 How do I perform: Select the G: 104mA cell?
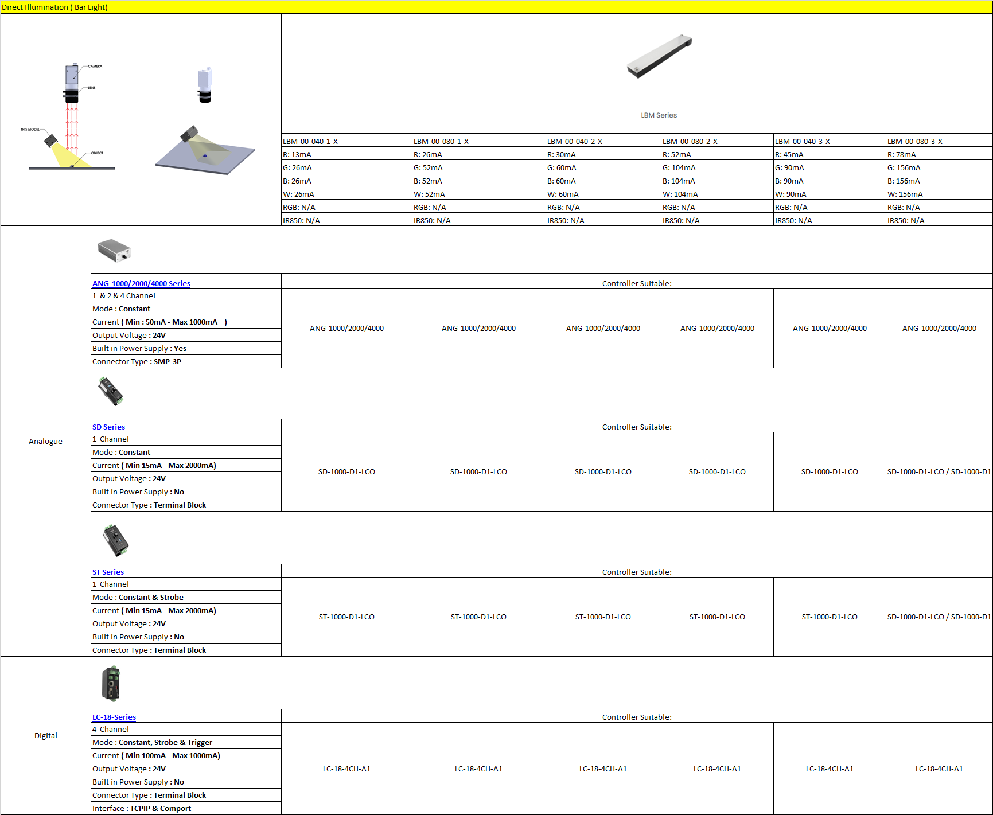[717, 167]
